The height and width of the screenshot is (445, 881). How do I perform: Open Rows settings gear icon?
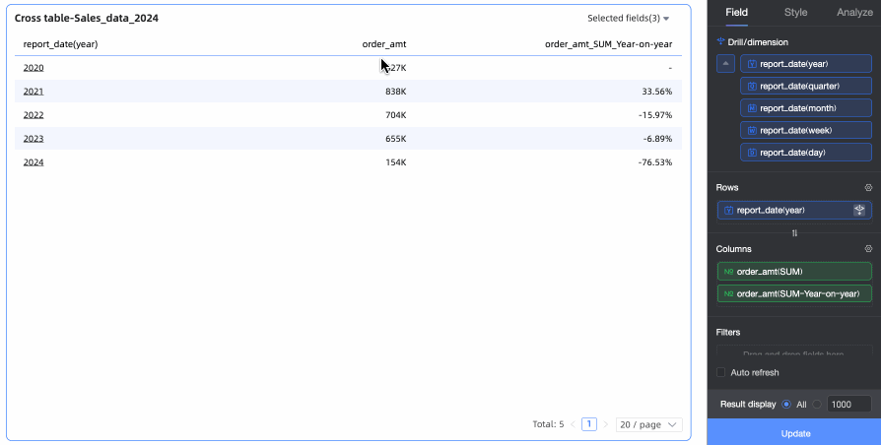pos(868,187)
